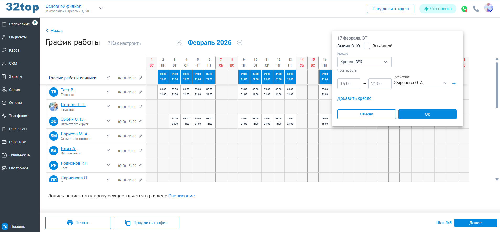
Task: Edit Зыбин О. Ю. schedule pencil icon
Action: pos(140,121)
